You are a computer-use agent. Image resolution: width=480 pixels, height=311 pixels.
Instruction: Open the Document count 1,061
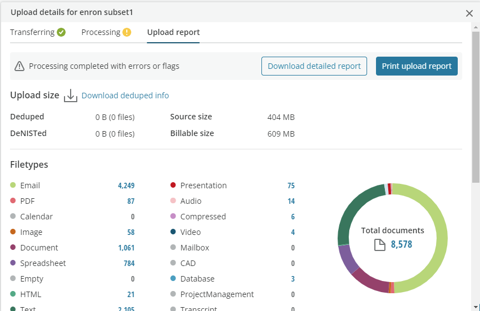[x=126, y=248]
